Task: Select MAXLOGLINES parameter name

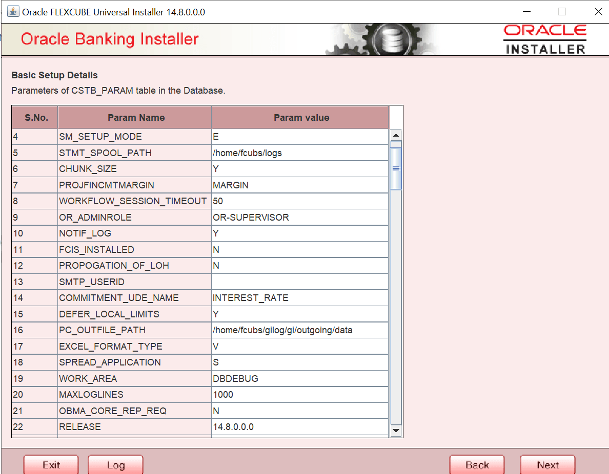Action: [135, 395]
